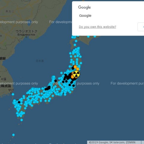Click the Vladivostok city dot marker

pos(26,37)
